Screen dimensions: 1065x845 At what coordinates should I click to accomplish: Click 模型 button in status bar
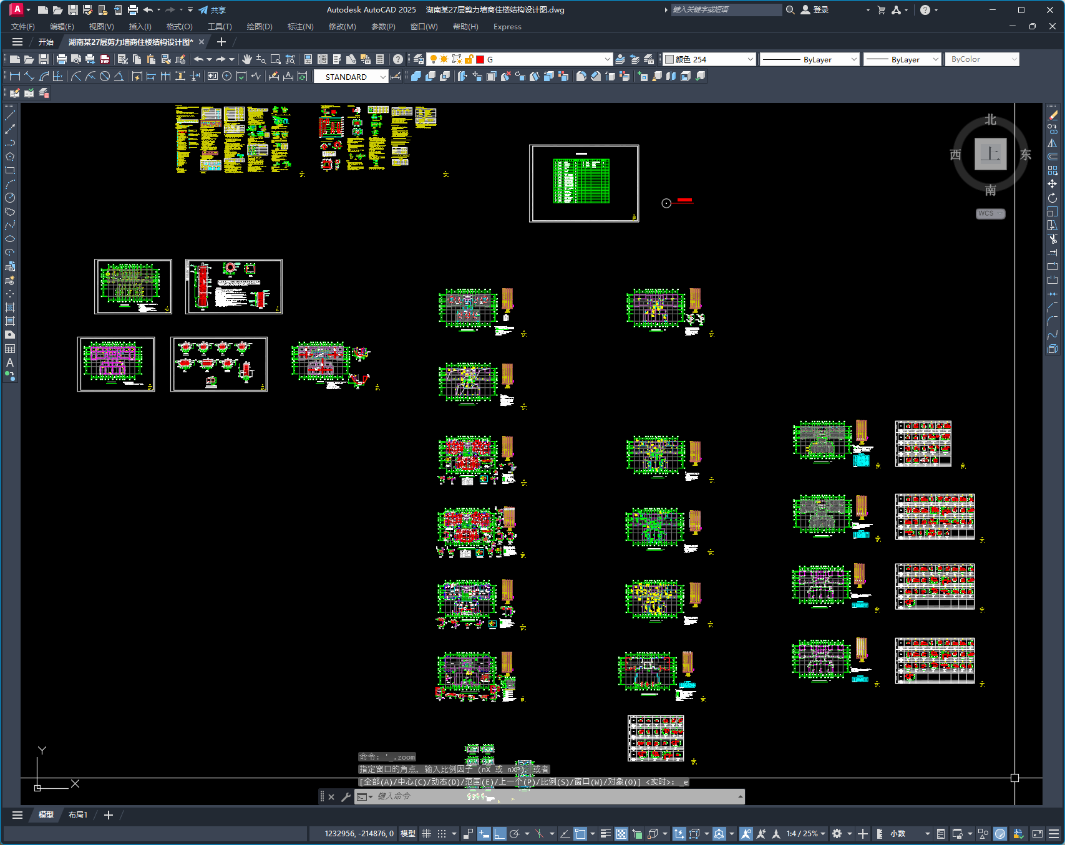pyautogui.click(x=408, y=834)
